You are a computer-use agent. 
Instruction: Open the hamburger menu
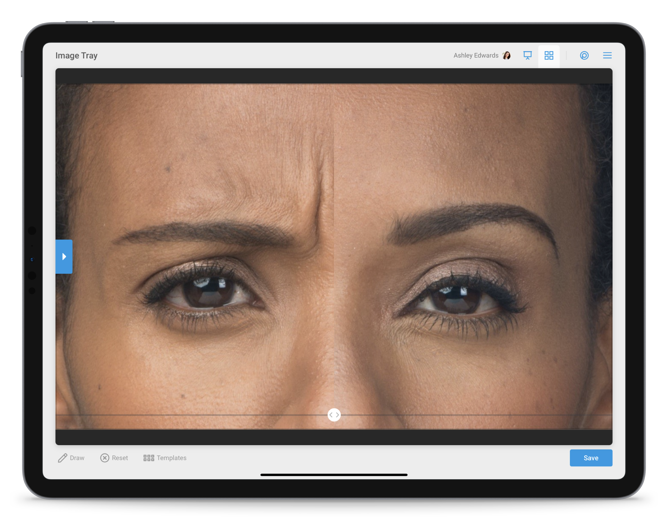(607, 56)
